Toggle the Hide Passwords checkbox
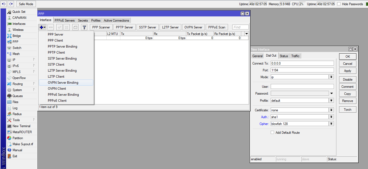Image resolution: width=368 pixels, height=169 pixels. tap(339, 4)
